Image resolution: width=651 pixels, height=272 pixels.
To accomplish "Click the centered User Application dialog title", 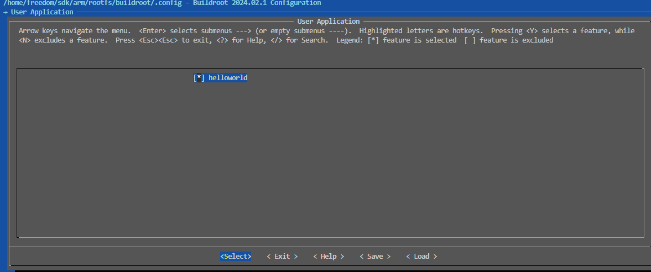I will click(329, 22).
